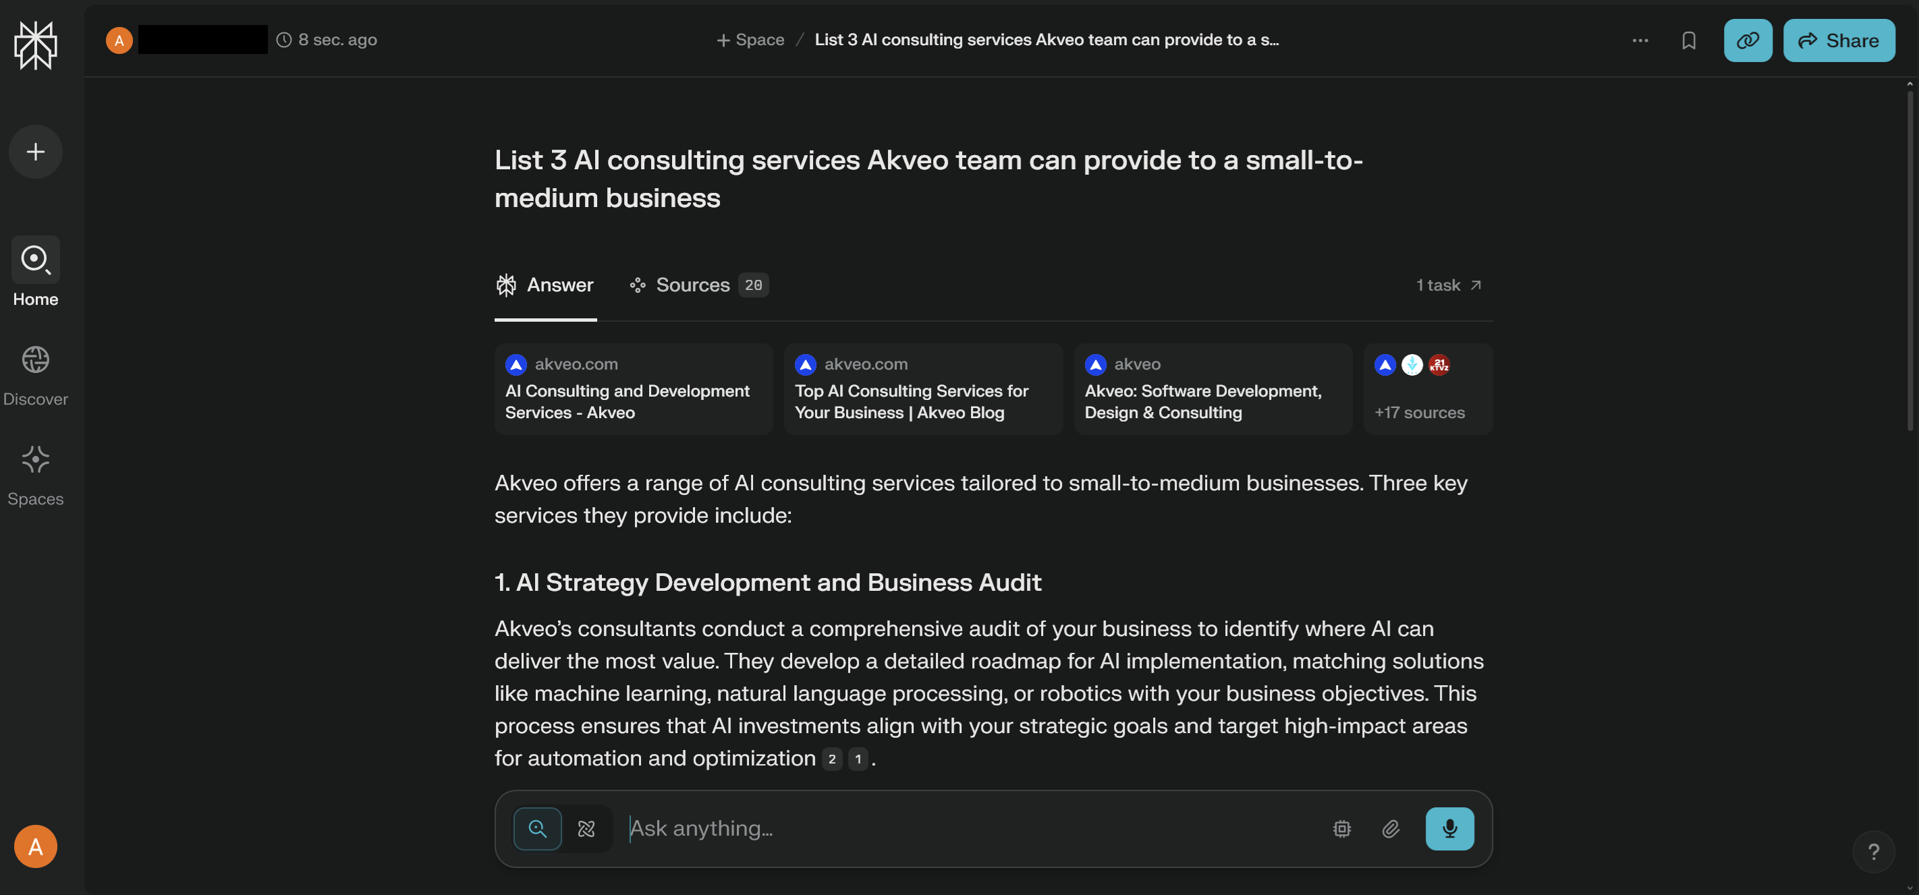Start voice input with microphone button

[1449, 829]
